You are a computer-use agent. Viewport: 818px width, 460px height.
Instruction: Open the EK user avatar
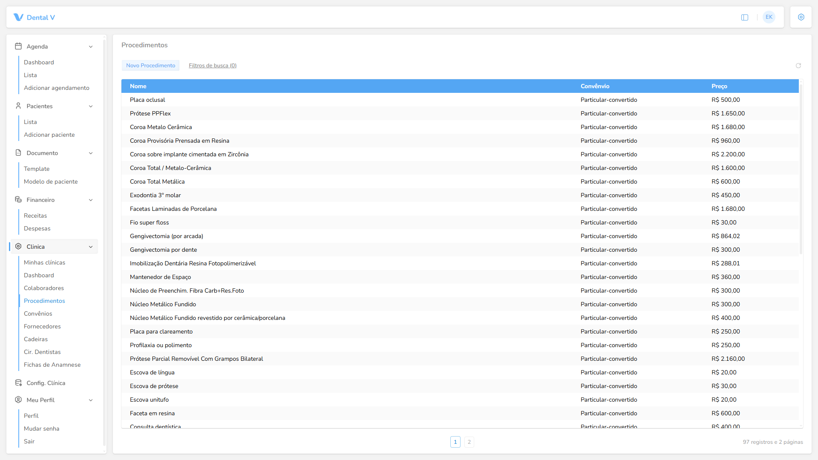769,17
